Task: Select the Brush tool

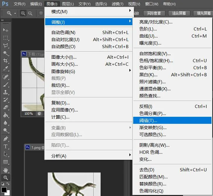Action: point(6,85)
